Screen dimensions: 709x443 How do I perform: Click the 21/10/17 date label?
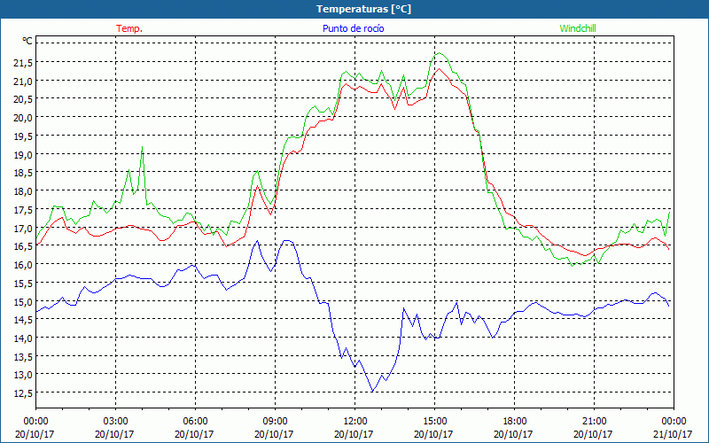(673, 434)
